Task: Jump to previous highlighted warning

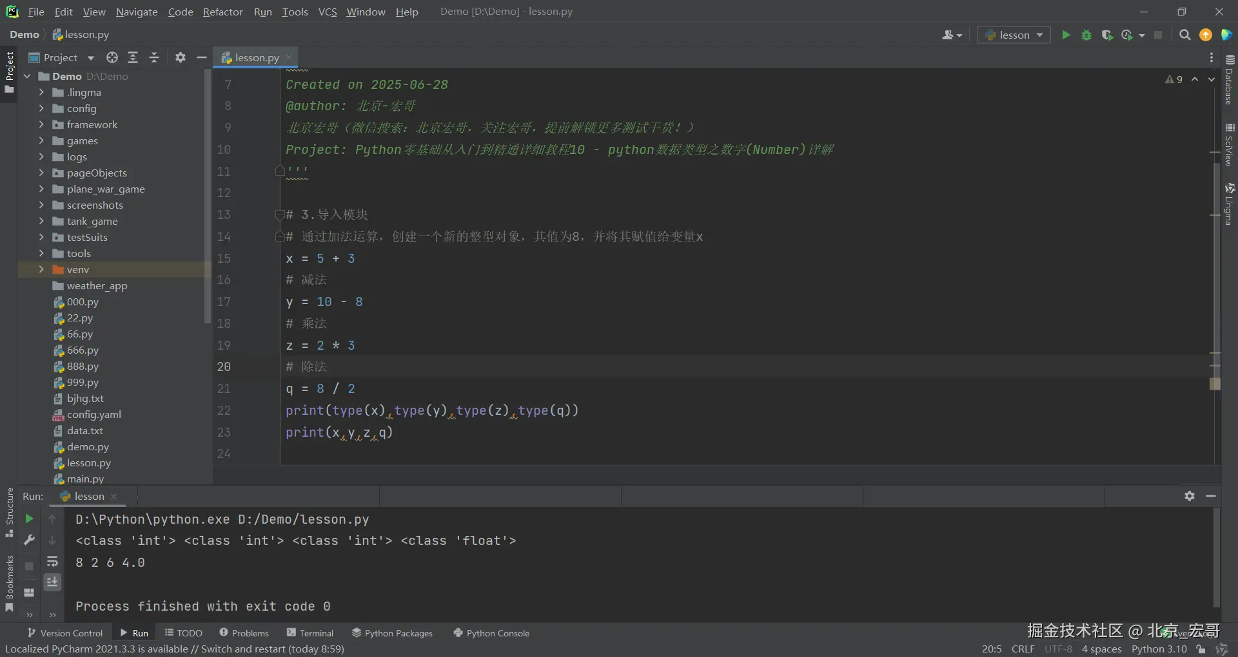Action: tap(1195, 79)
